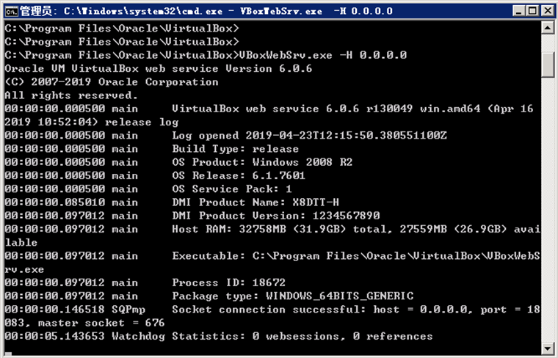Click the "Host RAM: 32758MB" text

click(x=229, y=229)
